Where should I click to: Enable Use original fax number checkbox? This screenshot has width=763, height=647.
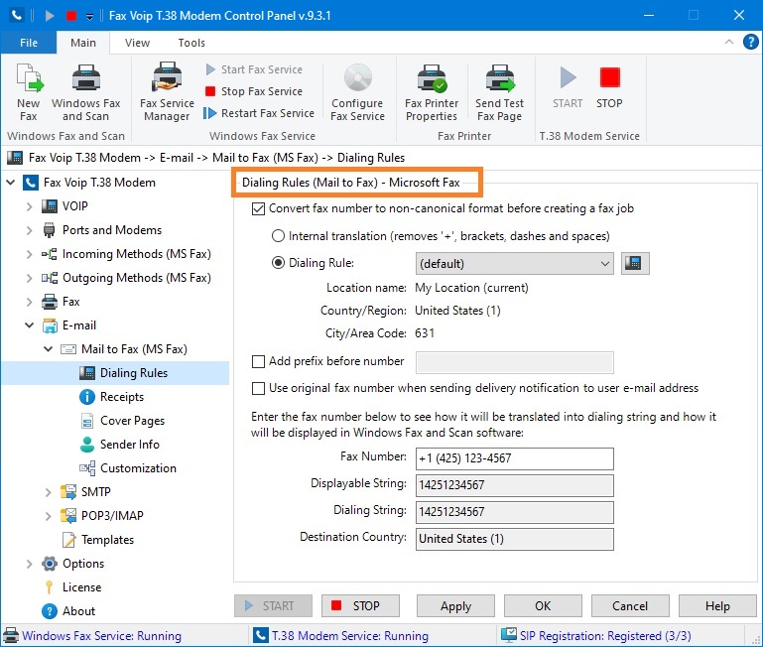coord(258,388)
